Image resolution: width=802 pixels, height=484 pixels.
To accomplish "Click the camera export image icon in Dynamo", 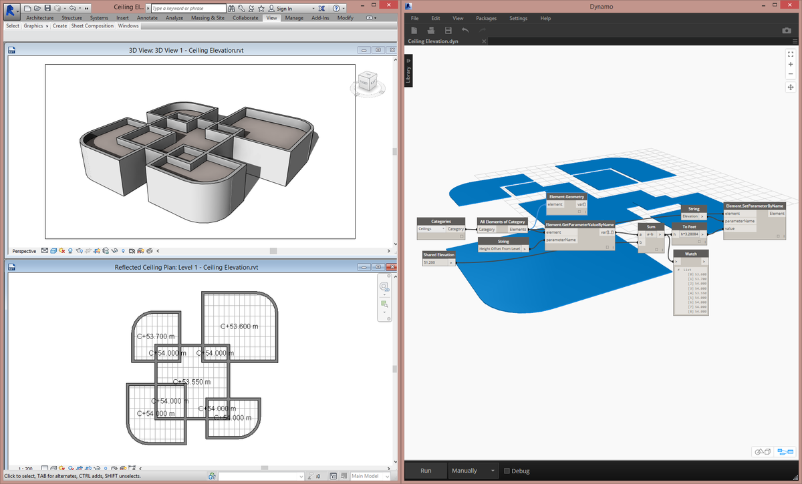I will pos(787,31).
